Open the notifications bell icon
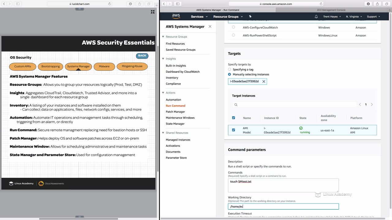Viewport: 392px width, 220px height. pyautogui.click(x=316, y=16)
